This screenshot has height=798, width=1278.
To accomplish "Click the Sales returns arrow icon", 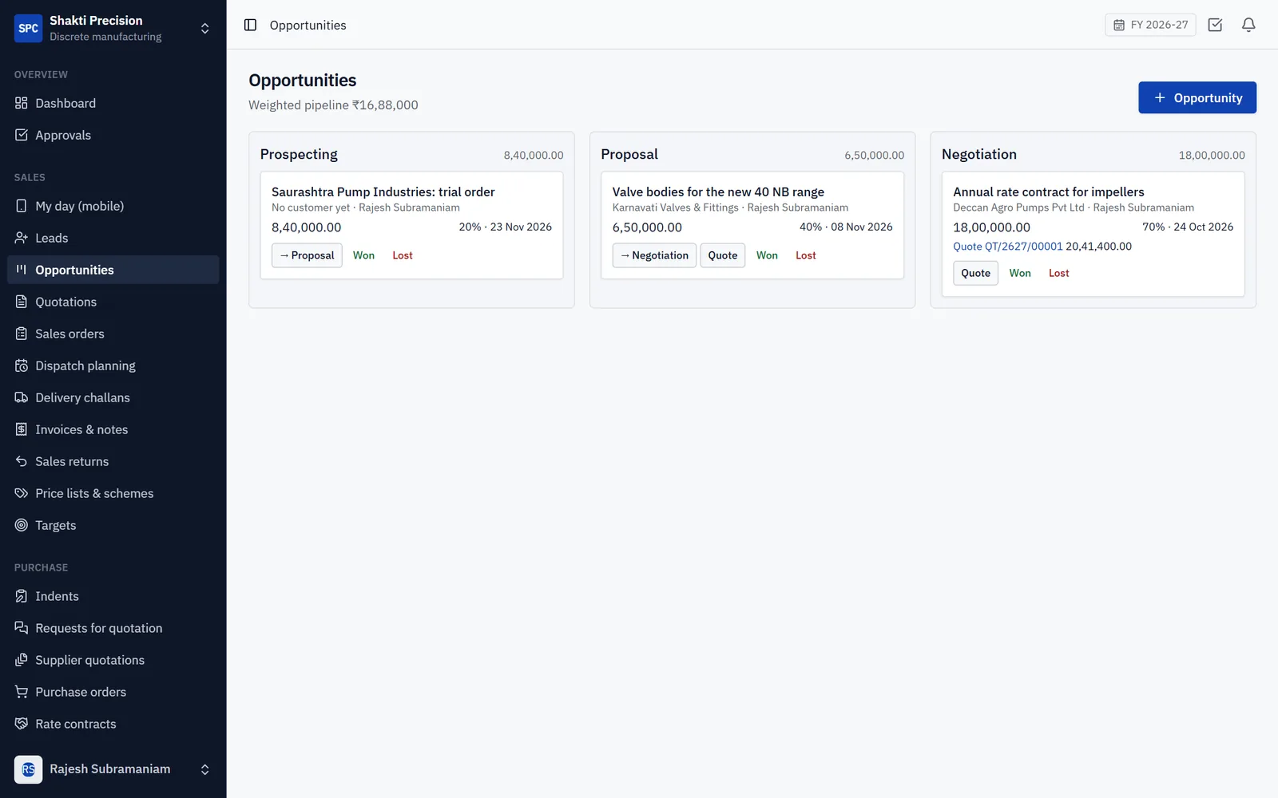I will coord(22,461).
